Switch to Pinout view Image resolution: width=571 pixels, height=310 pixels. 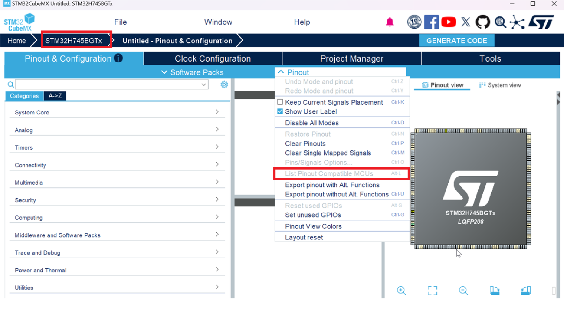442,85
